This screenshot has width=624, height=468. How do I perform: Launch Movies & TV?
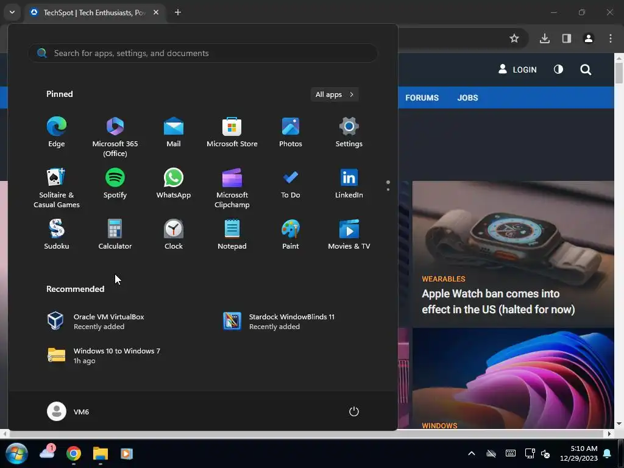click(x=349, y=235)
